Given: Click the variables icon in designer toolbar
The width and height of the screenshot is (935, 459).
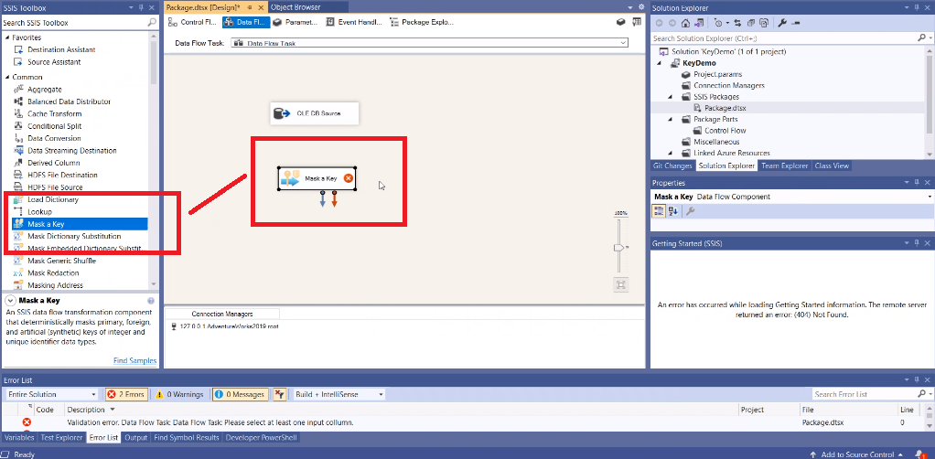Looking at the screenshot, I should (x=637, y=22).
